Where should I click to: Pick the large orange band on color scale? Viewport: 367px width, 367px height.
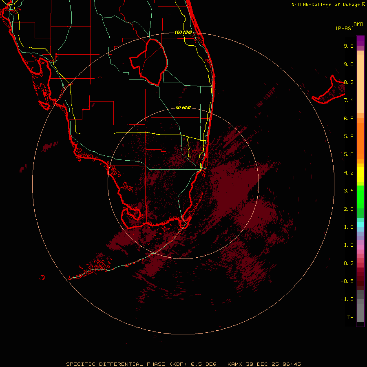pos(360,141)
